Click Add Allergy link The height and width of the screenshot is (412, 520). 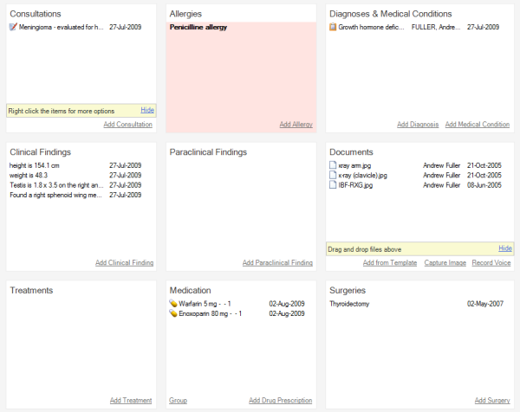pyautogui.click(x=296, y=125)
